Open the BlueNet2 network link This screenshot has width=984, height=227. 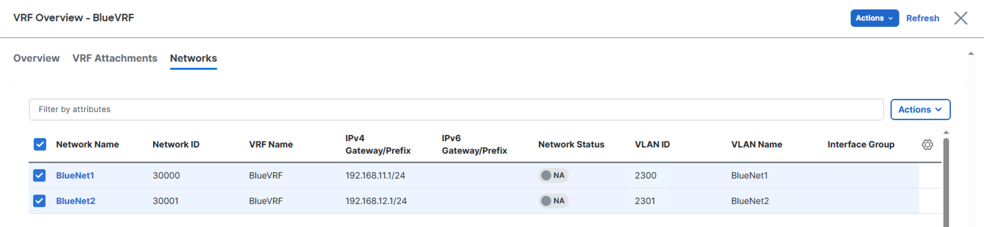(75, 201)
